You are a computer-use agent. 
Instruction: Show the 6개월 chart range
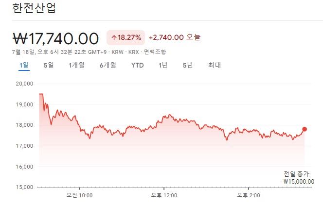coord(108,65)
